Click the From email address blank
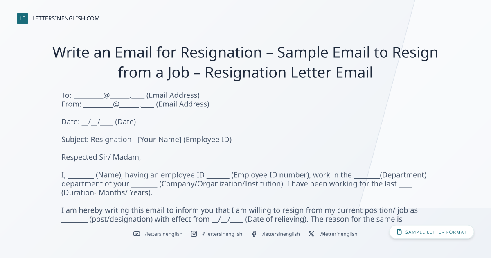Screen dimensions: 491x258 (119, 104)
